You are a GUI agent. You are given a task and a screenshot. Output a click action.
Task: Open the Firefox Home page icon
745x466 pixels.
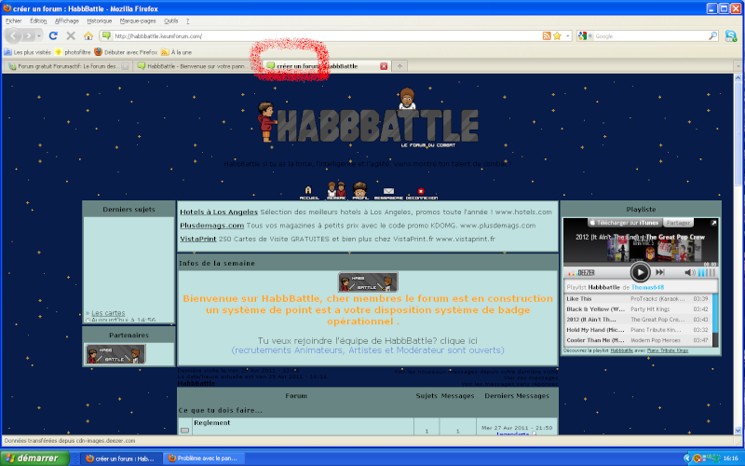tap(88, 35)
